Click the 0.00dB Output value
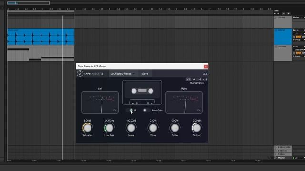305x171 pixels. pyautogui.click(x=196, y=121)
